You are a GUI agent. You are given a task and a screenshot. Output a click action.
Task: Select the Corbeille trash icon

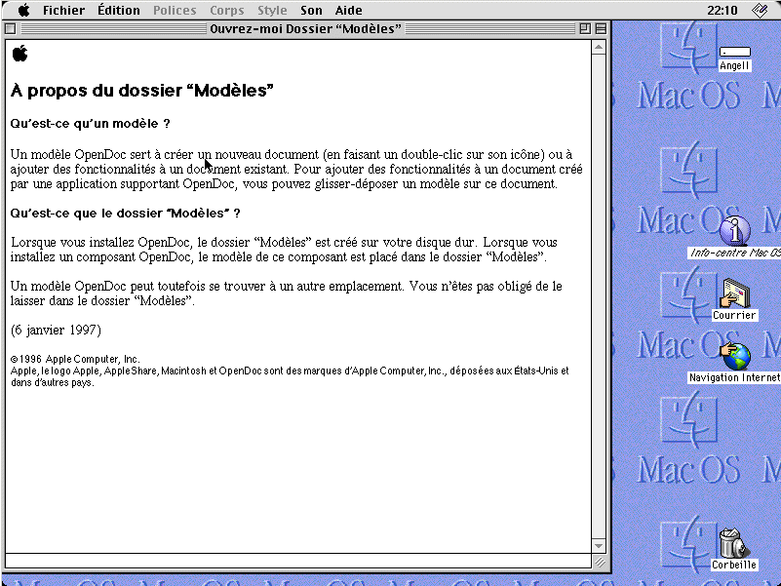(x=734, y=543)
